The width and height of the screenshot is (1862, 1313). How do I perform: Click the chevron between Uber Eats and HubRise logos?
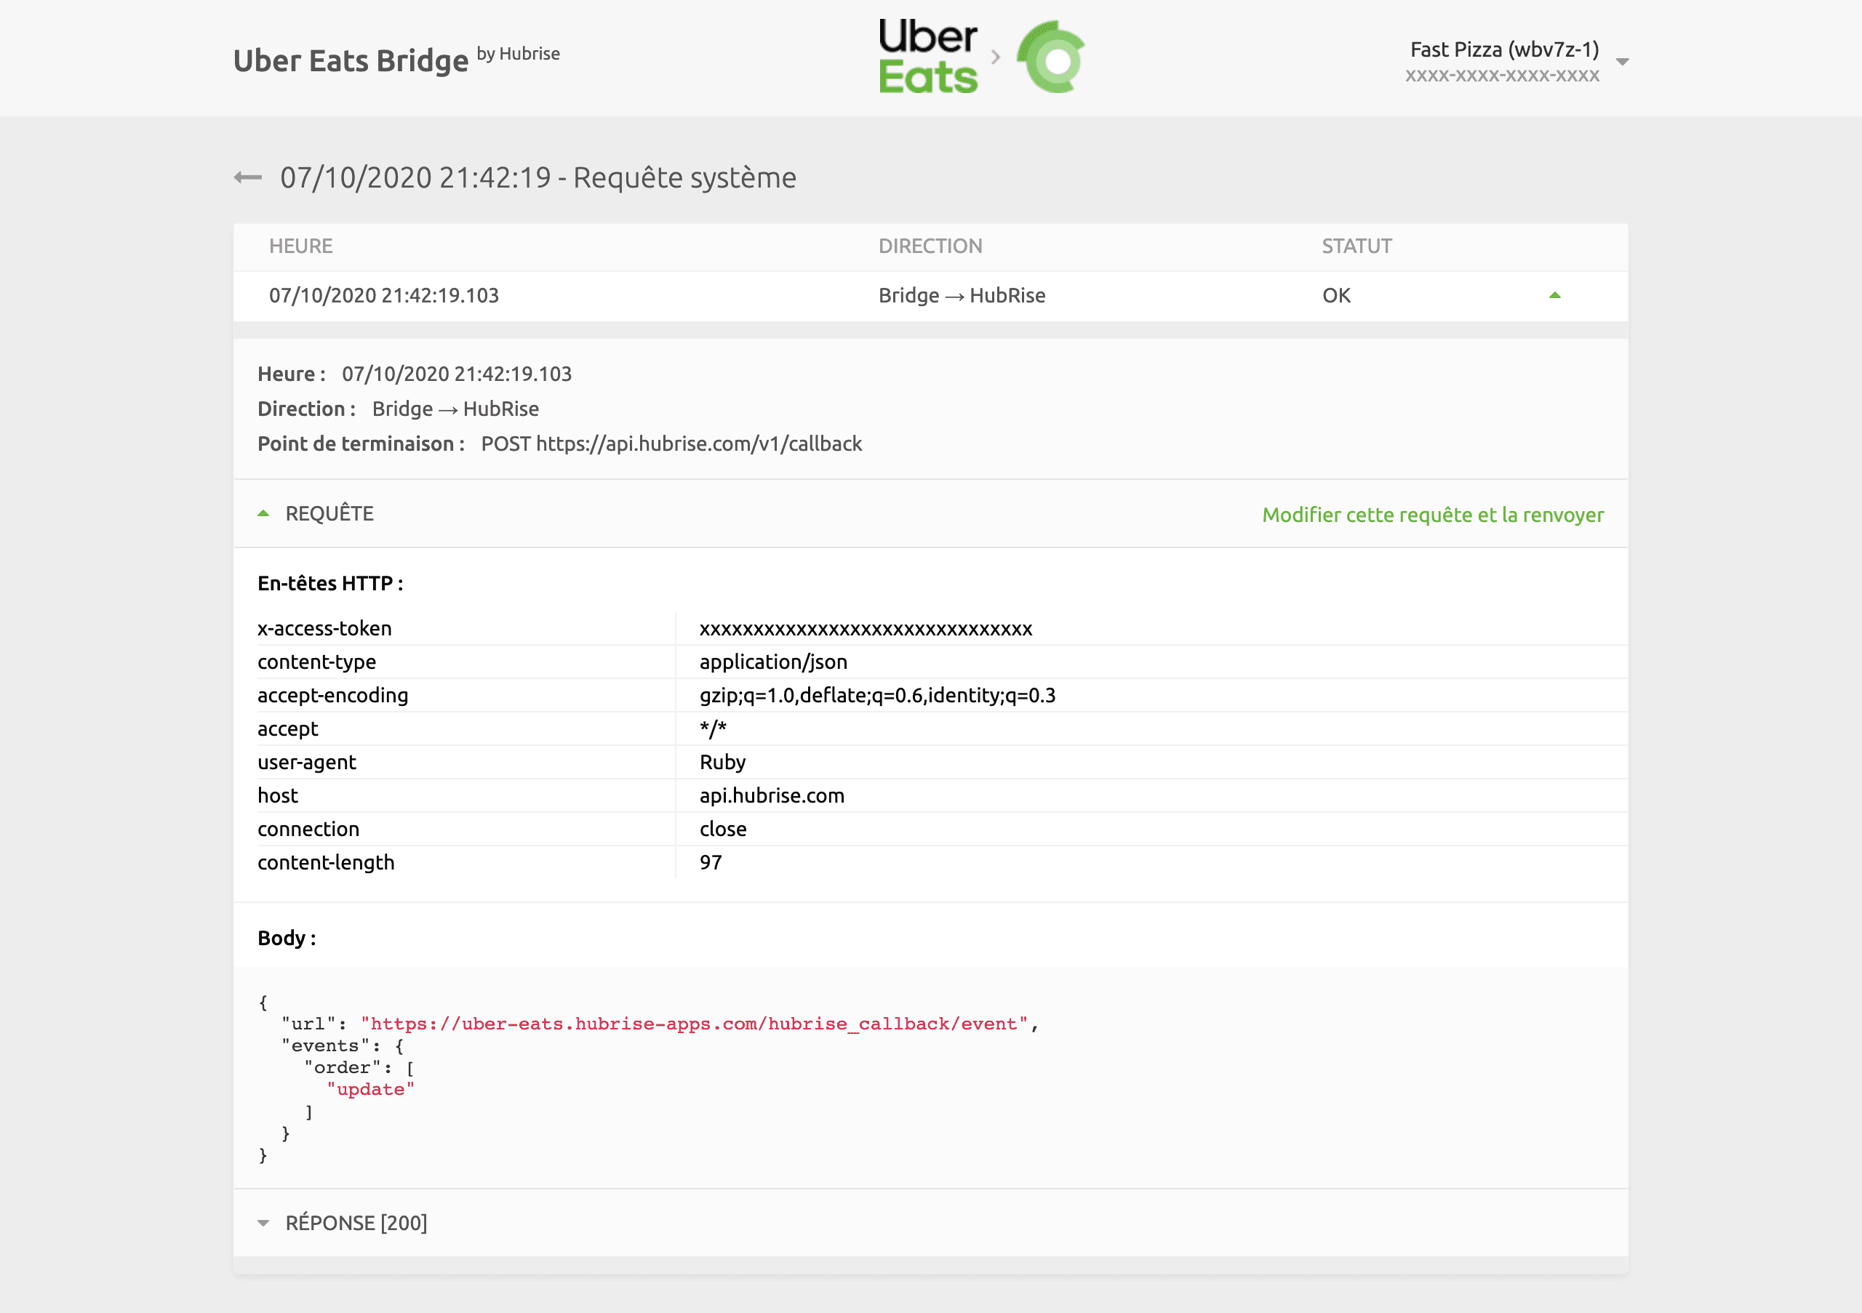click(x=996, y=57)
